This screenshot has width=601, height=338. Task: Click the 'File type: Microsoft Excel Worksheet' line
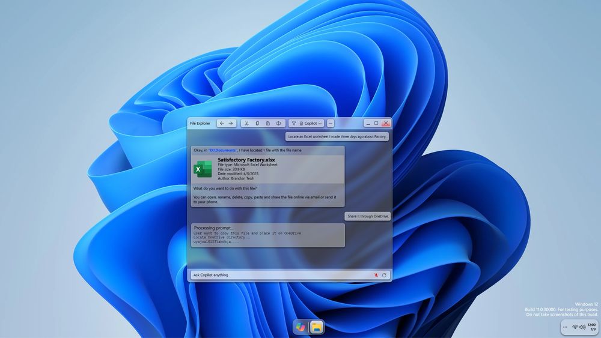click(248, 164)
